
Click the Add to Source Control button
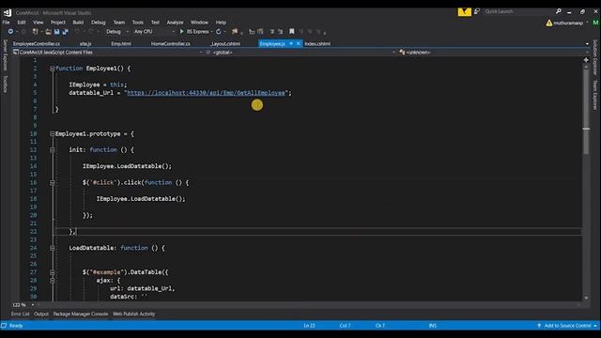click(x=567, y=326)
